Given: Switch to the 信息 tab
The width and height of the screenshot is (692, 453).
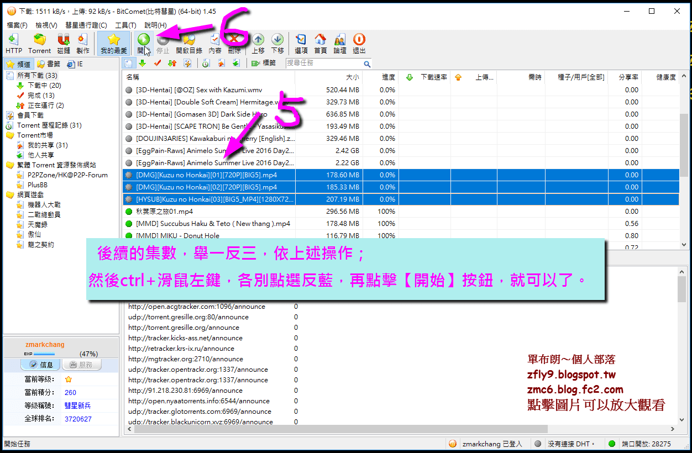Looking at the screenshot, I should click(x=41, y=365).
